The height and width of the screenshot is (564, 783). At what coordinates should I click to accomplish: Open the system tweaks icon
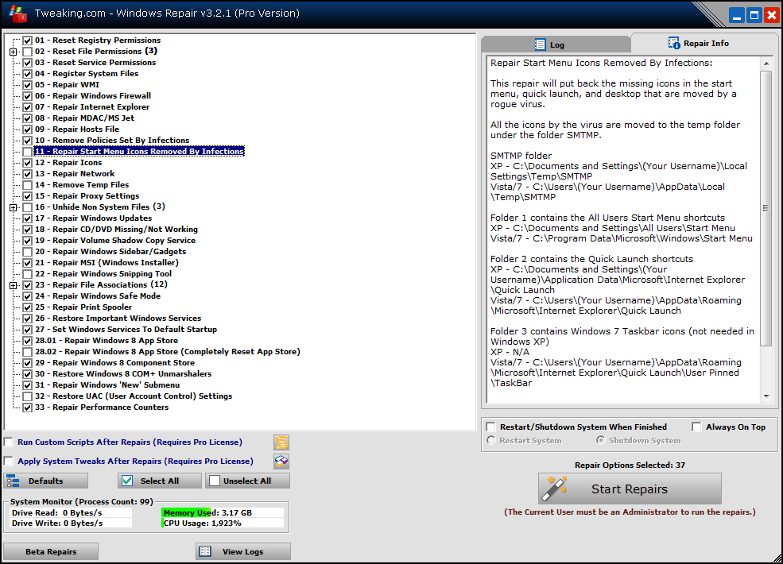(x=281, y=462)
